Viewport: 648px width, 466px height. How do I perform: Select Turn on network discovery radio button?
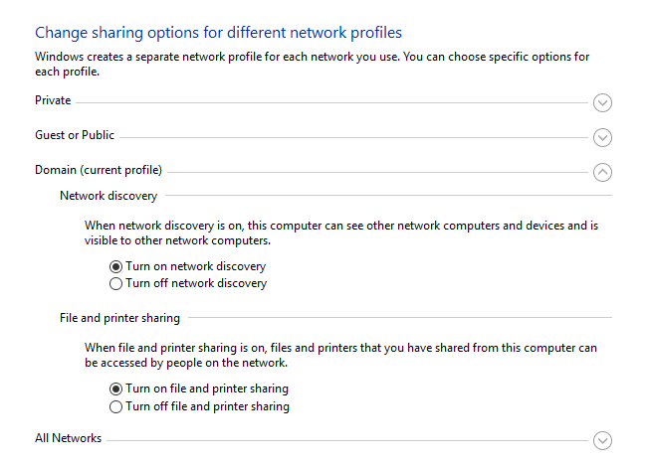[x=116, y=266]
